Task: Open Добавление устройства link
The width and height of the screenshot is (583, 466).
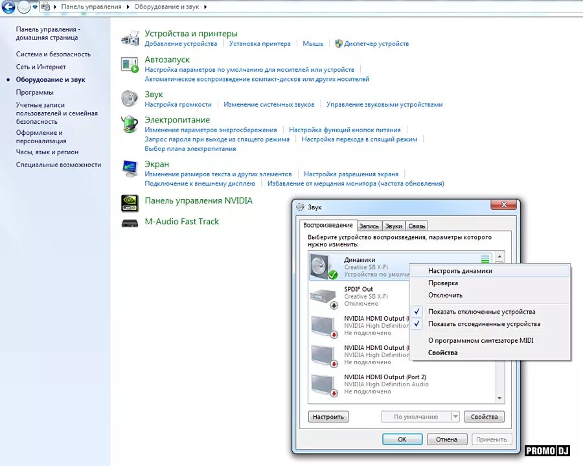Action: tap(181, 43)
